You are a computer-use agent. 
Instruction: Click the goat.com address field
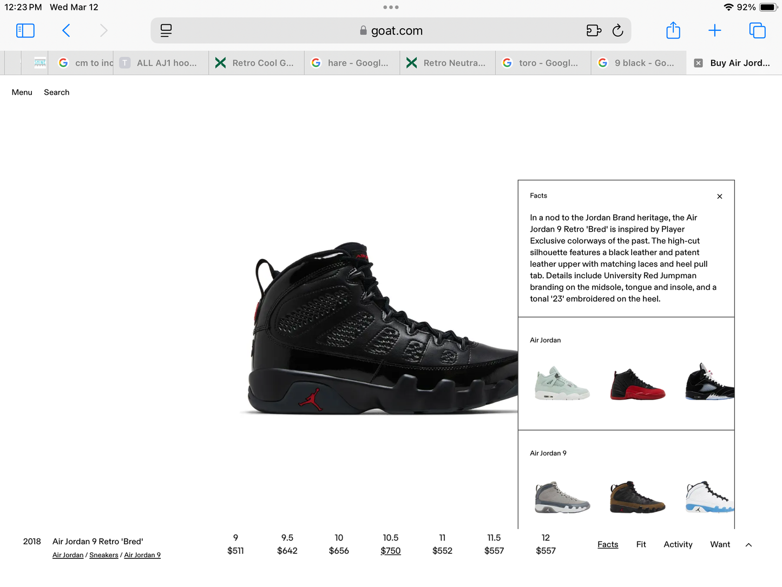(391, 30)
